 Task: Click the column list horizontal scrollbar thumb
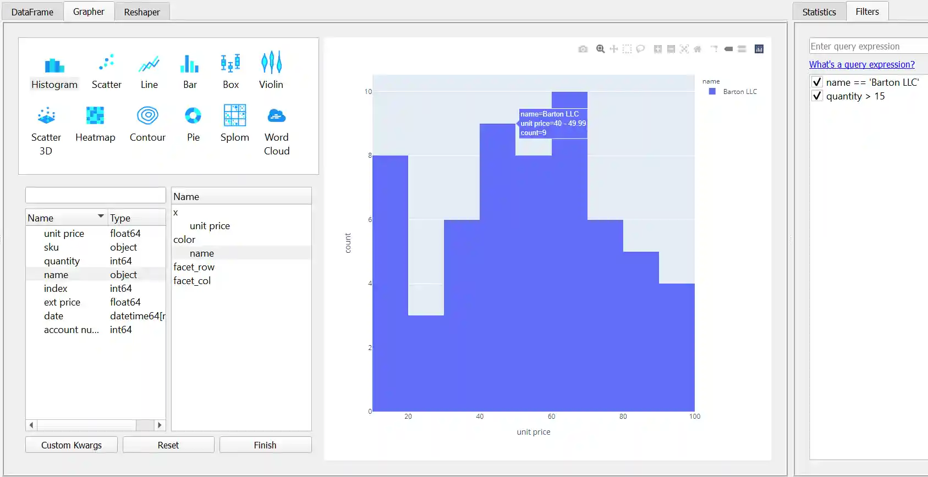click(86, 425)
